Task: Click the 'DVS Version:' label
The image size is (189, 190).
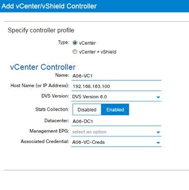Action: click(x=55, y=96)
